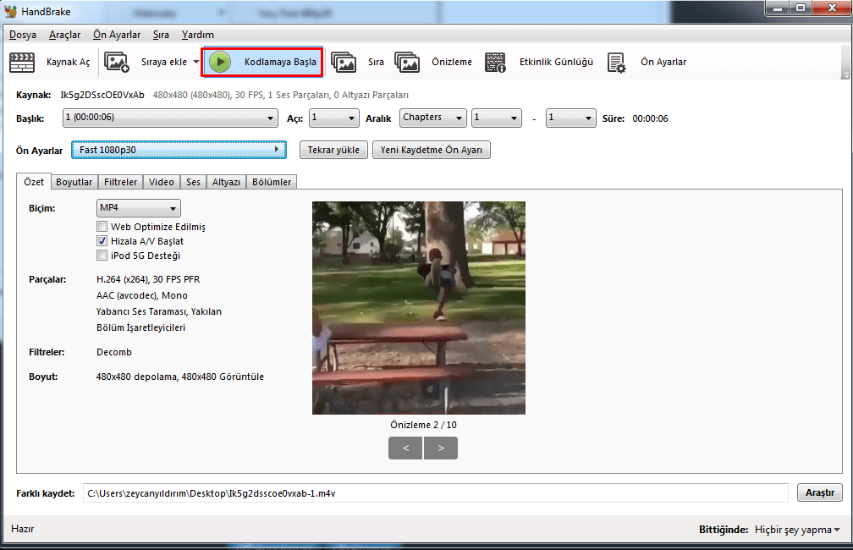Click the Farklı kaydet path field
The width and height of the screenshot is (853, 550).
[x=435, y=492]
